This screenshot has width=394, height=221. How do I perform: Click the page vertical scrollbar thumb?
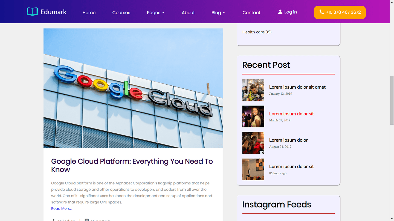[392, 101]
